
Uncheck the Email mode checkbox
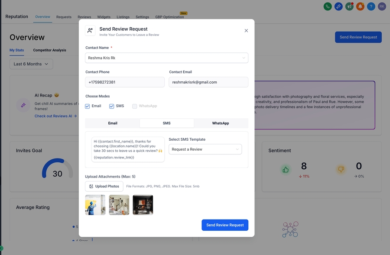pyautogui.click(x=88, y=106)
